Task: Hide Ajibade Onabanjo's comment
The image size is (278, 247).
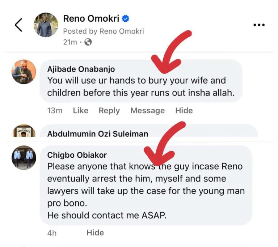Action: (x=184, y=111)
